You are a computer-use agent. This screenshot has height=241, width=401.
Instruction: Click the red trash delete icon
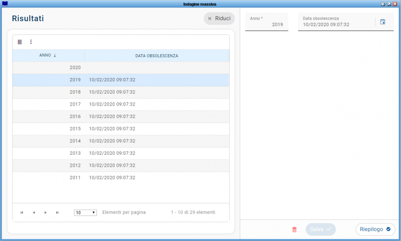point(294,230)
